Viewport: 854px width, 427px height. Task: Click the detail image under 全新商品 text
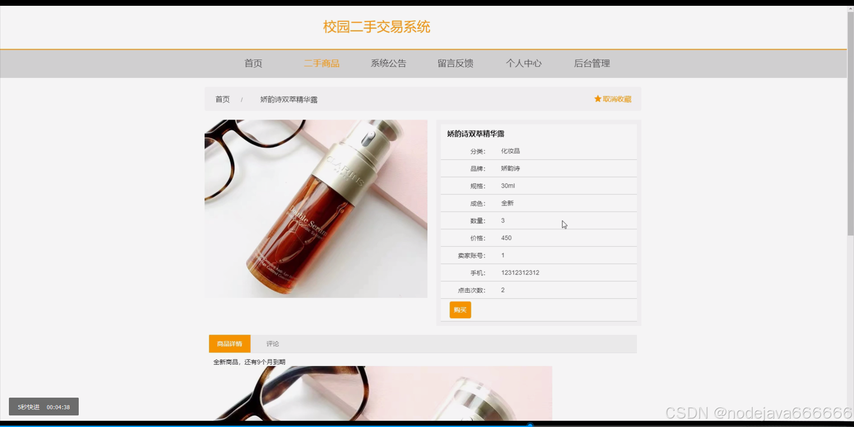tap(383, 393)
